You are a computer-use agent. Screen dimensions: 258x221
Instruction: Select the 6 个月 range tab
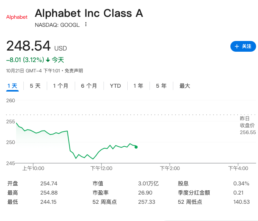coord(89,86)
